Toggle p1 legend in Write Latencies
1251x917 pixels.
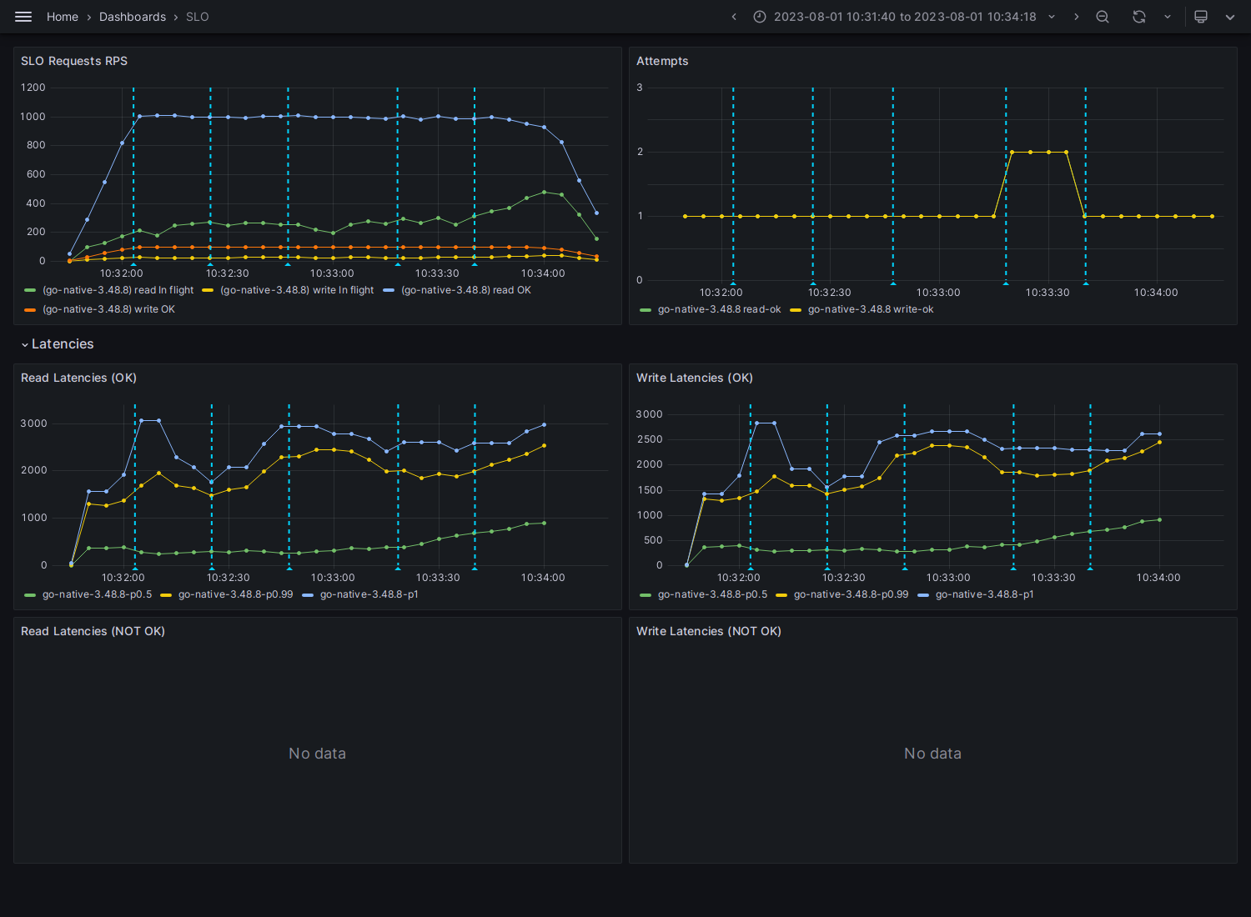(x=984, y=594)
